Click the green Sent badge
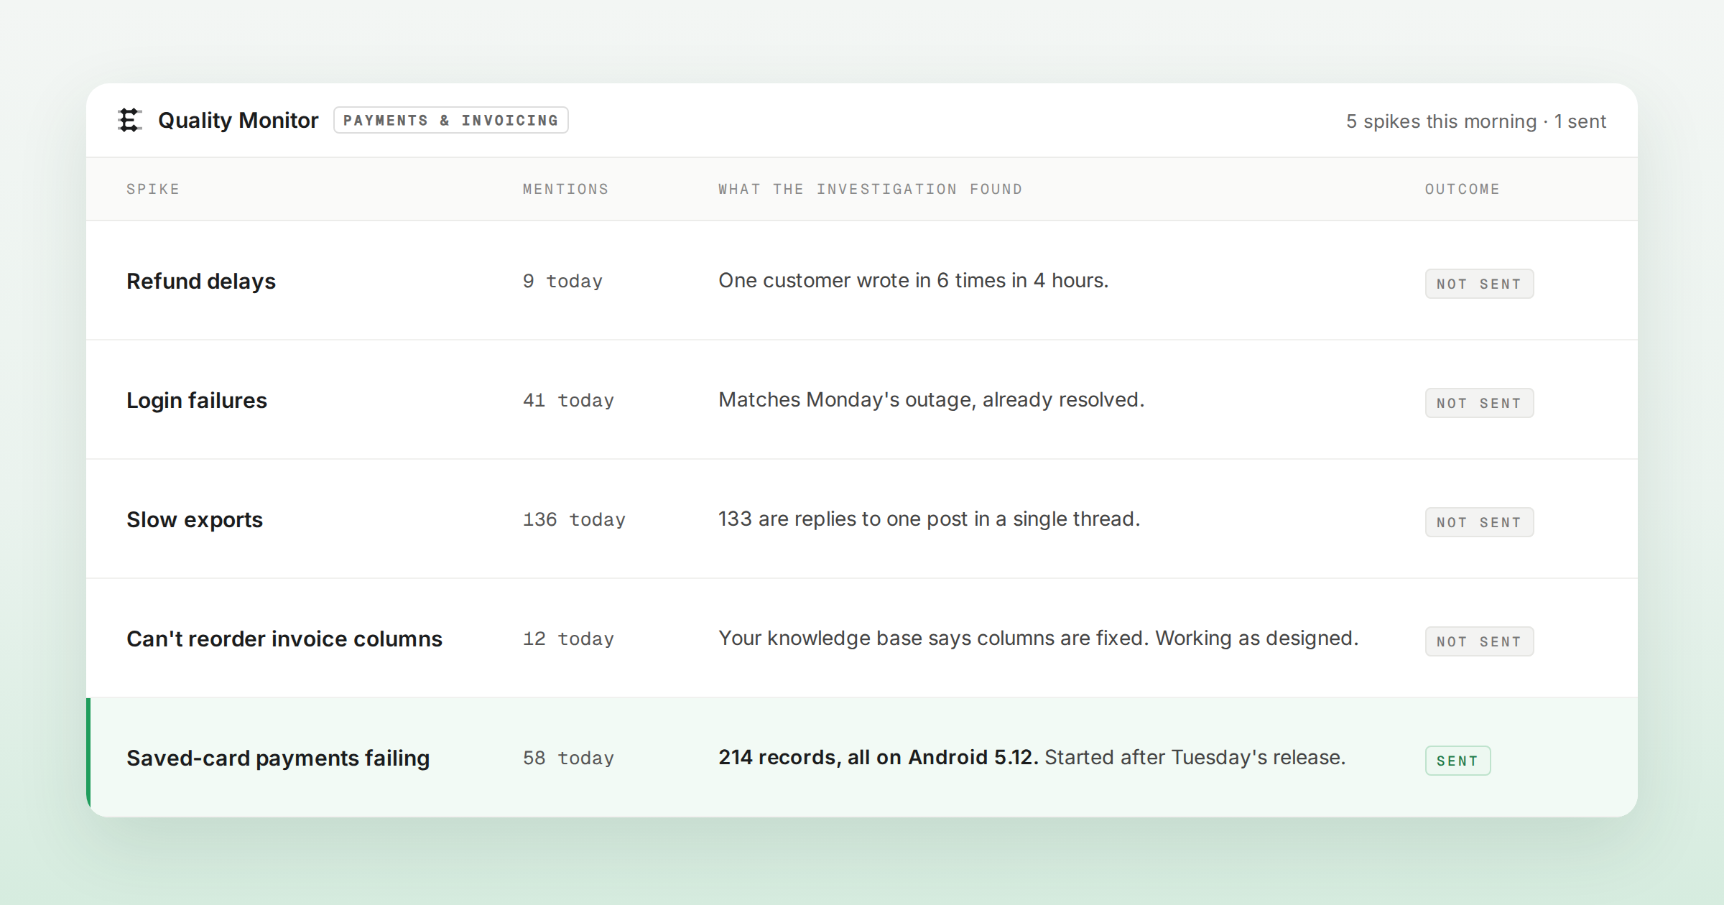The image size is (1724, 905). 1458,761
